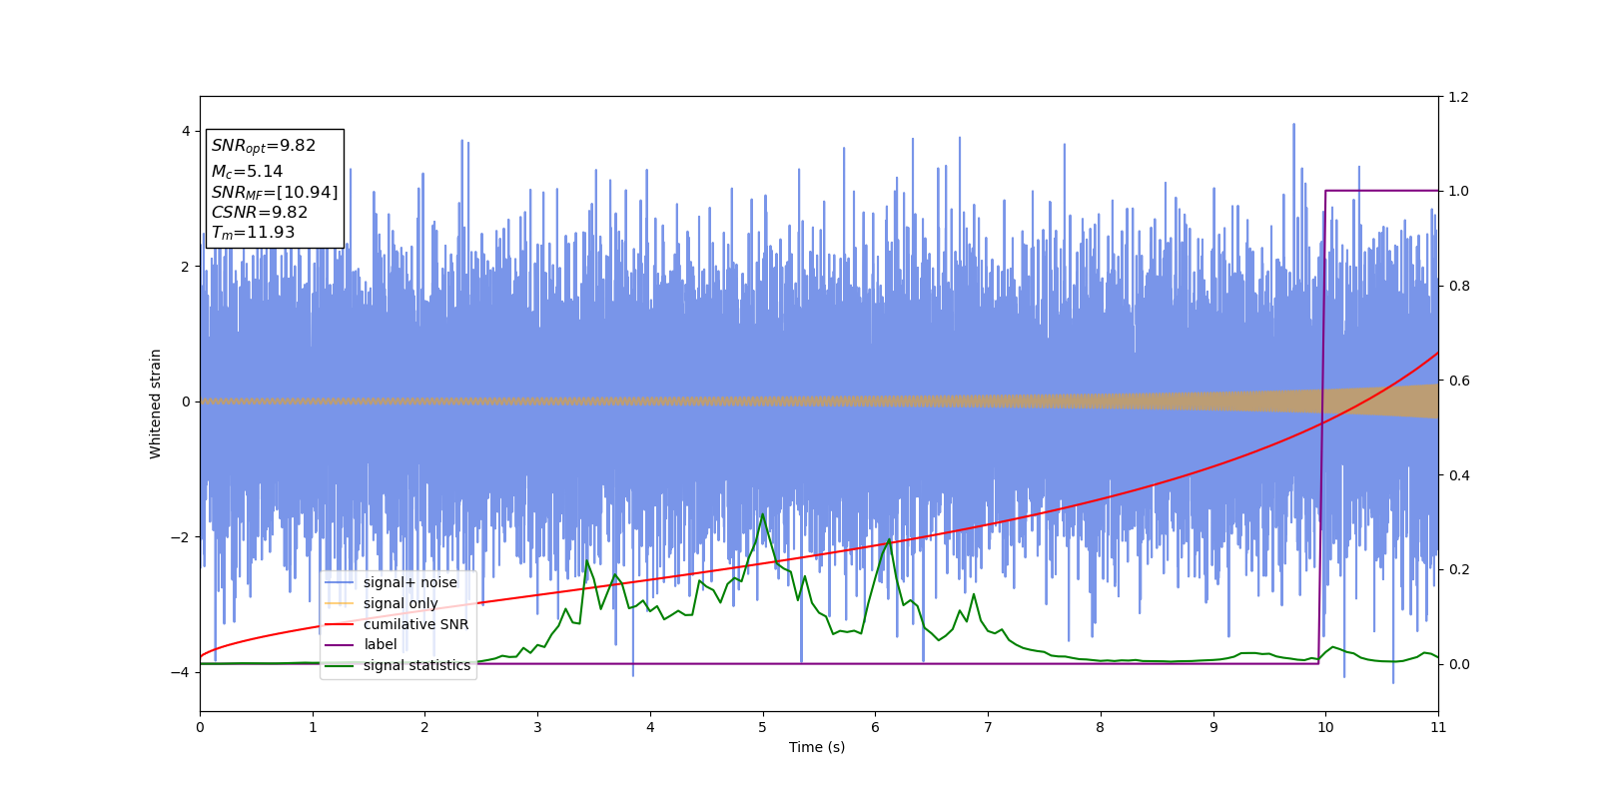Click the x-axis tick label 3

coord(537,727)
